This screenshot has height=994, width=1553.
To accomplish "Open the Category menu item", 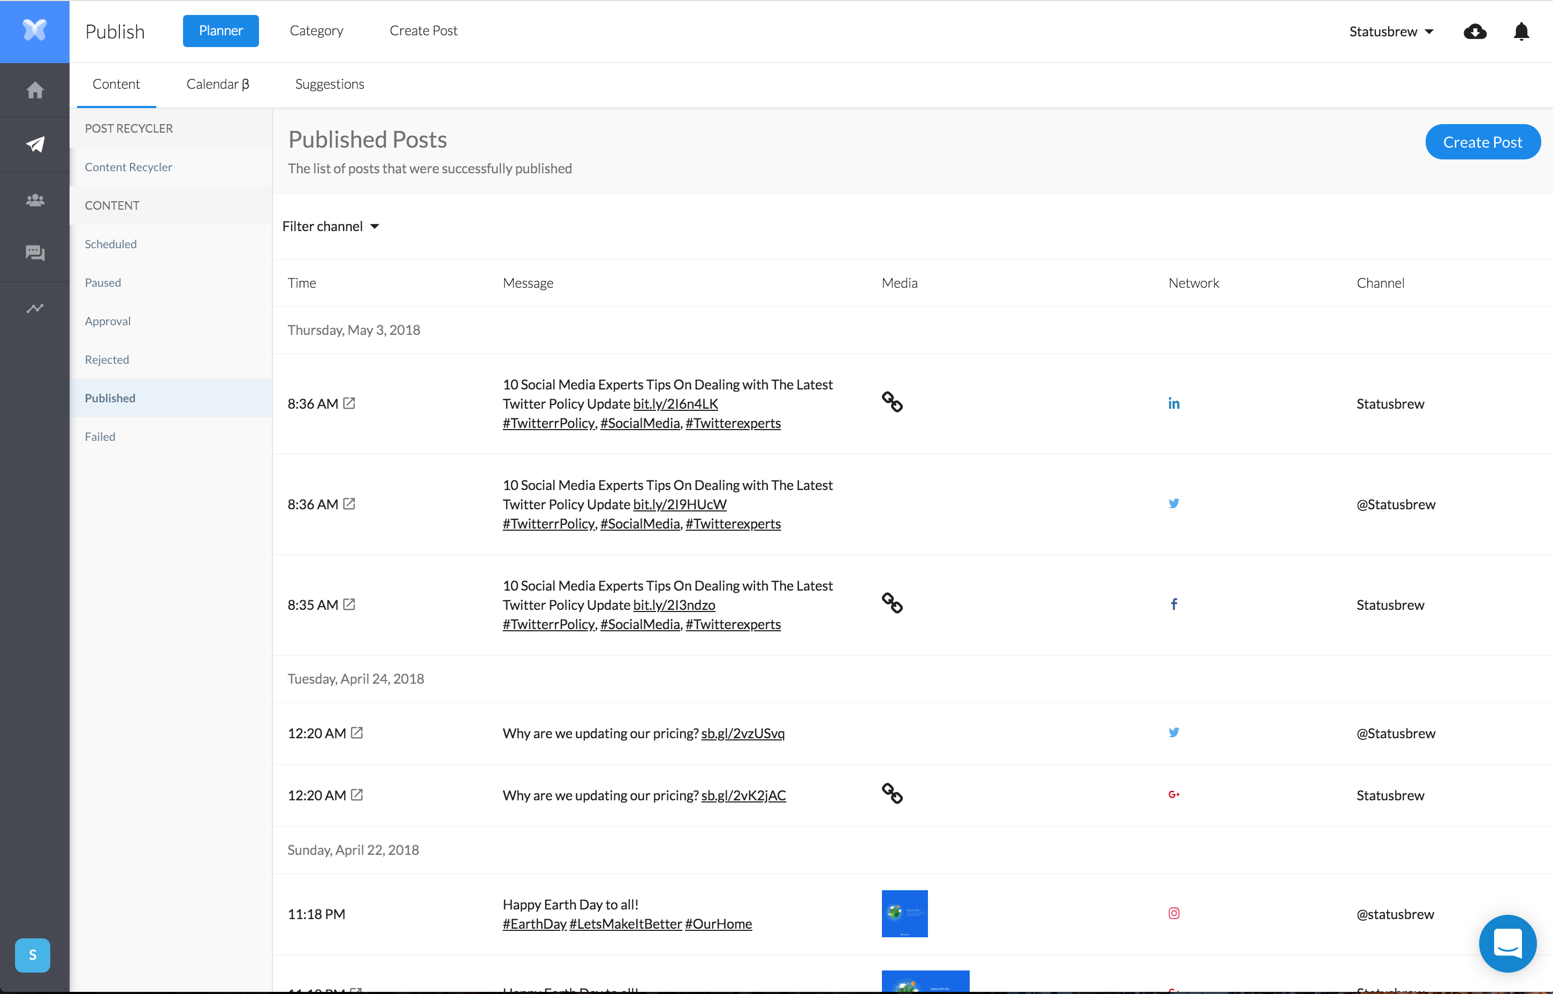I will click(x=316, y=31).
